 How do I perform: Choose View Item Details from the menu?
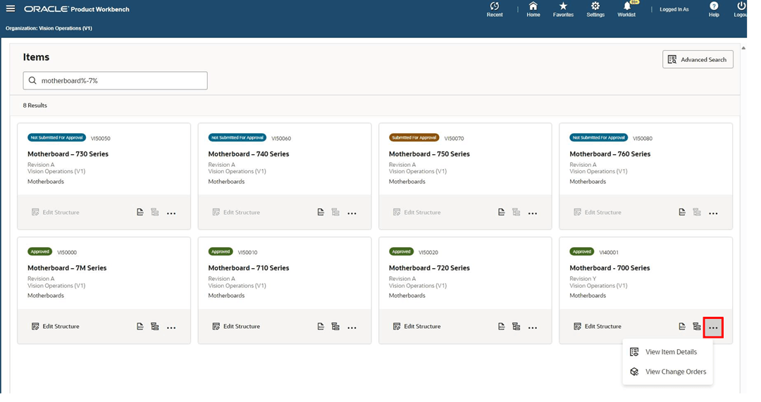click(x=668, y=352)
